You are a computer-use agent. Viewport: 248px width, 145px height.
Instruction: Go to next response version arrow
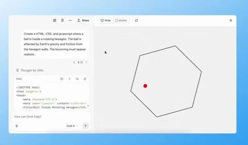(86, 62)
